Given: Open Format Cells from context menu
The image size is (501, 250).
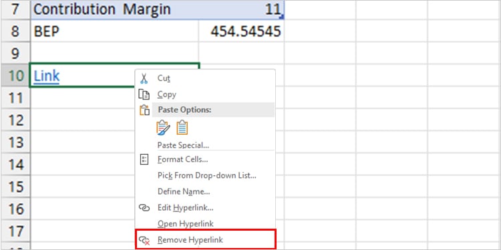Looking at the screenshot, I should 205,159.
